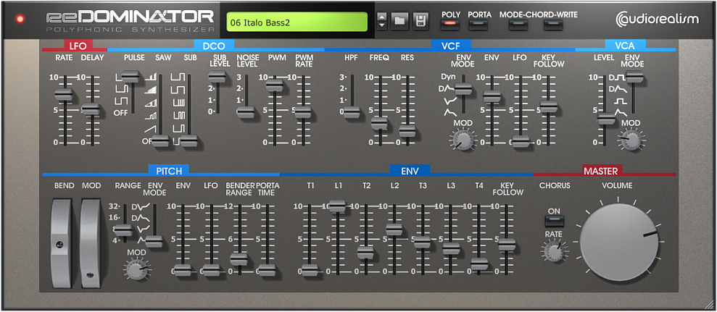Click the PITCH ENV MODE selector handle
The height and width of the screenshot is (312, 717).
click(x=154, y=242)
